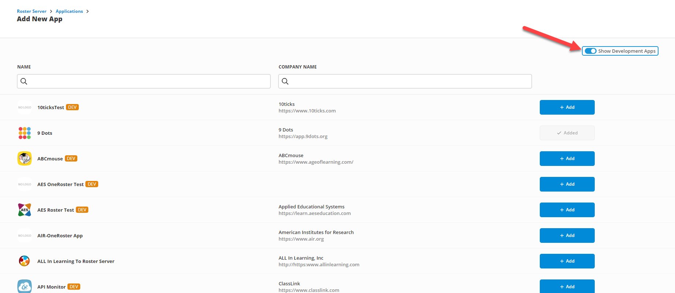Select the ABCmouse app name
This screenshot has height=293, width=675.
pos(50,159)
